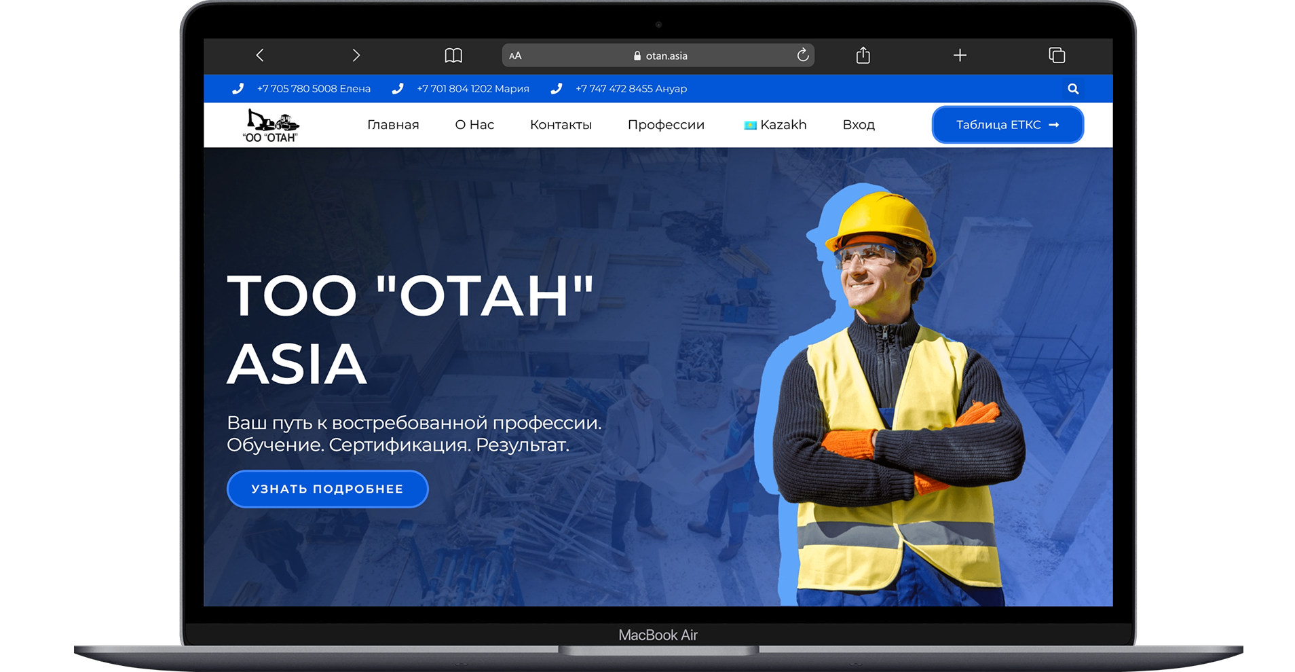Click the browser back arrow
Image resolution: width=1295 pixels, height=672 pixels.
[x=259, y=56]
